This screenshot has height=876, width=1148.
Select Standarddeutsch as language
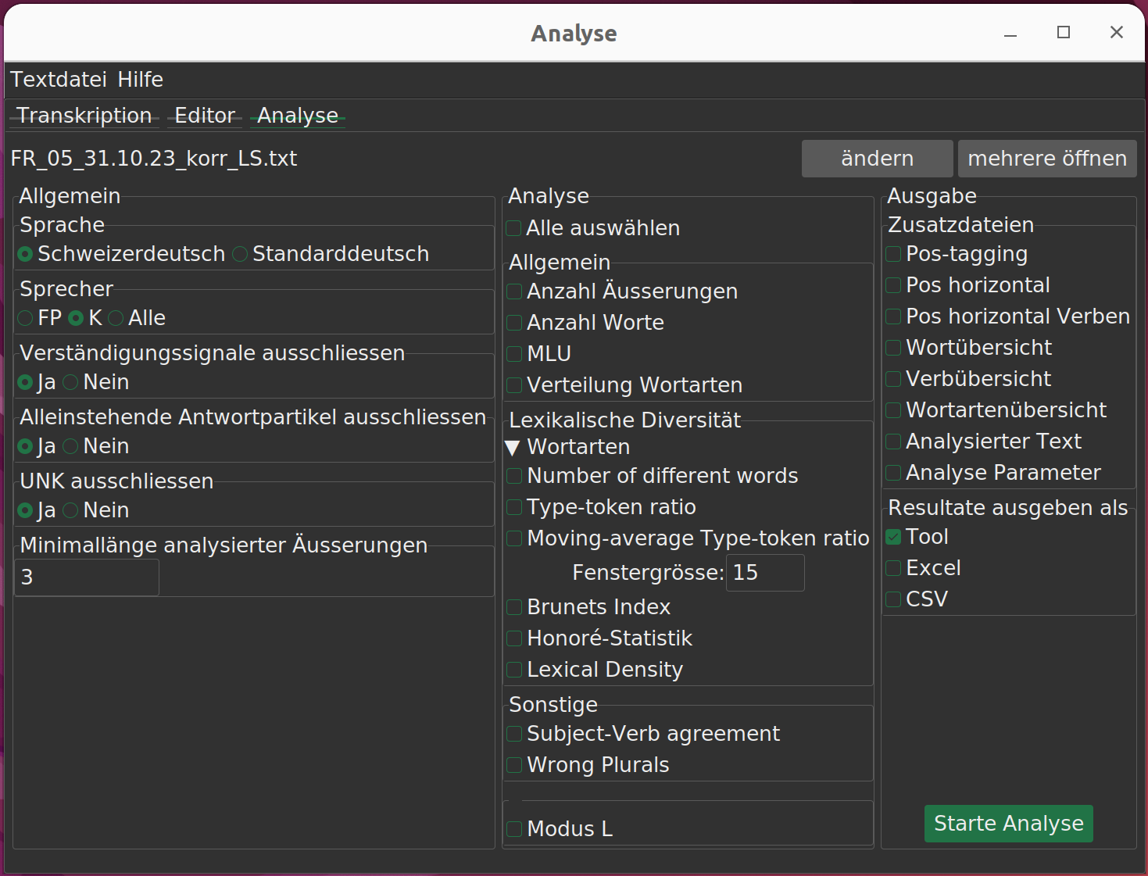[x=241, y=254]
